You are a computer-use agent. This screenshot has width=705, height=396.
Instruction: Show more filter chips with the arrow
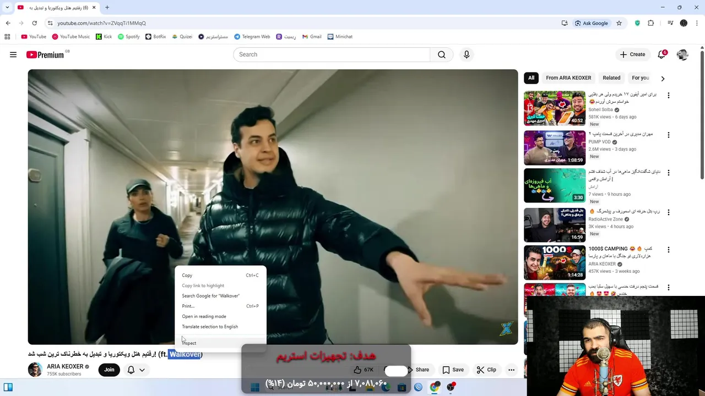coord(663,78)
